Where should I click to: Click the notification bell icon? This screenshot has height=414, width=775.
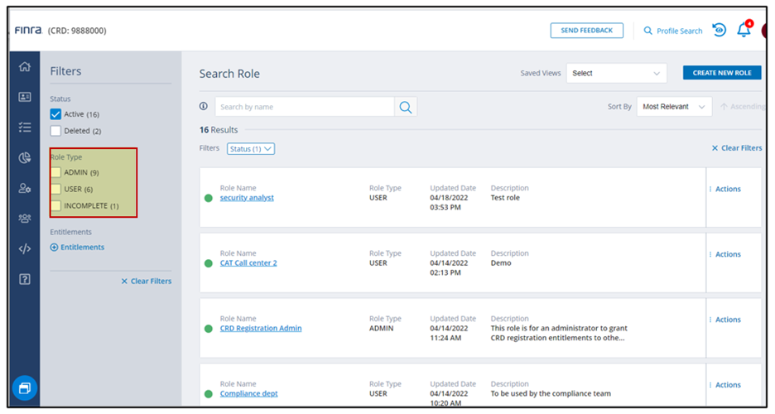[x=744, y=31]
